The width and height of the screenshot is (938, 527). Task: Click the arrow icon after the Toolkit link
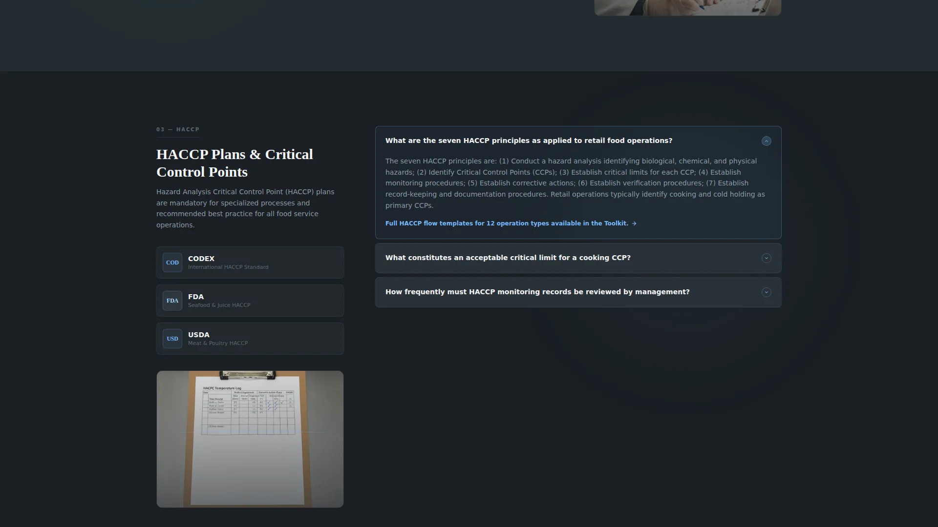[x=634, y=223]
